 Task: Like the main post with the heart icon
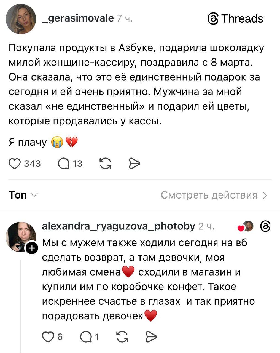[15, 164]
